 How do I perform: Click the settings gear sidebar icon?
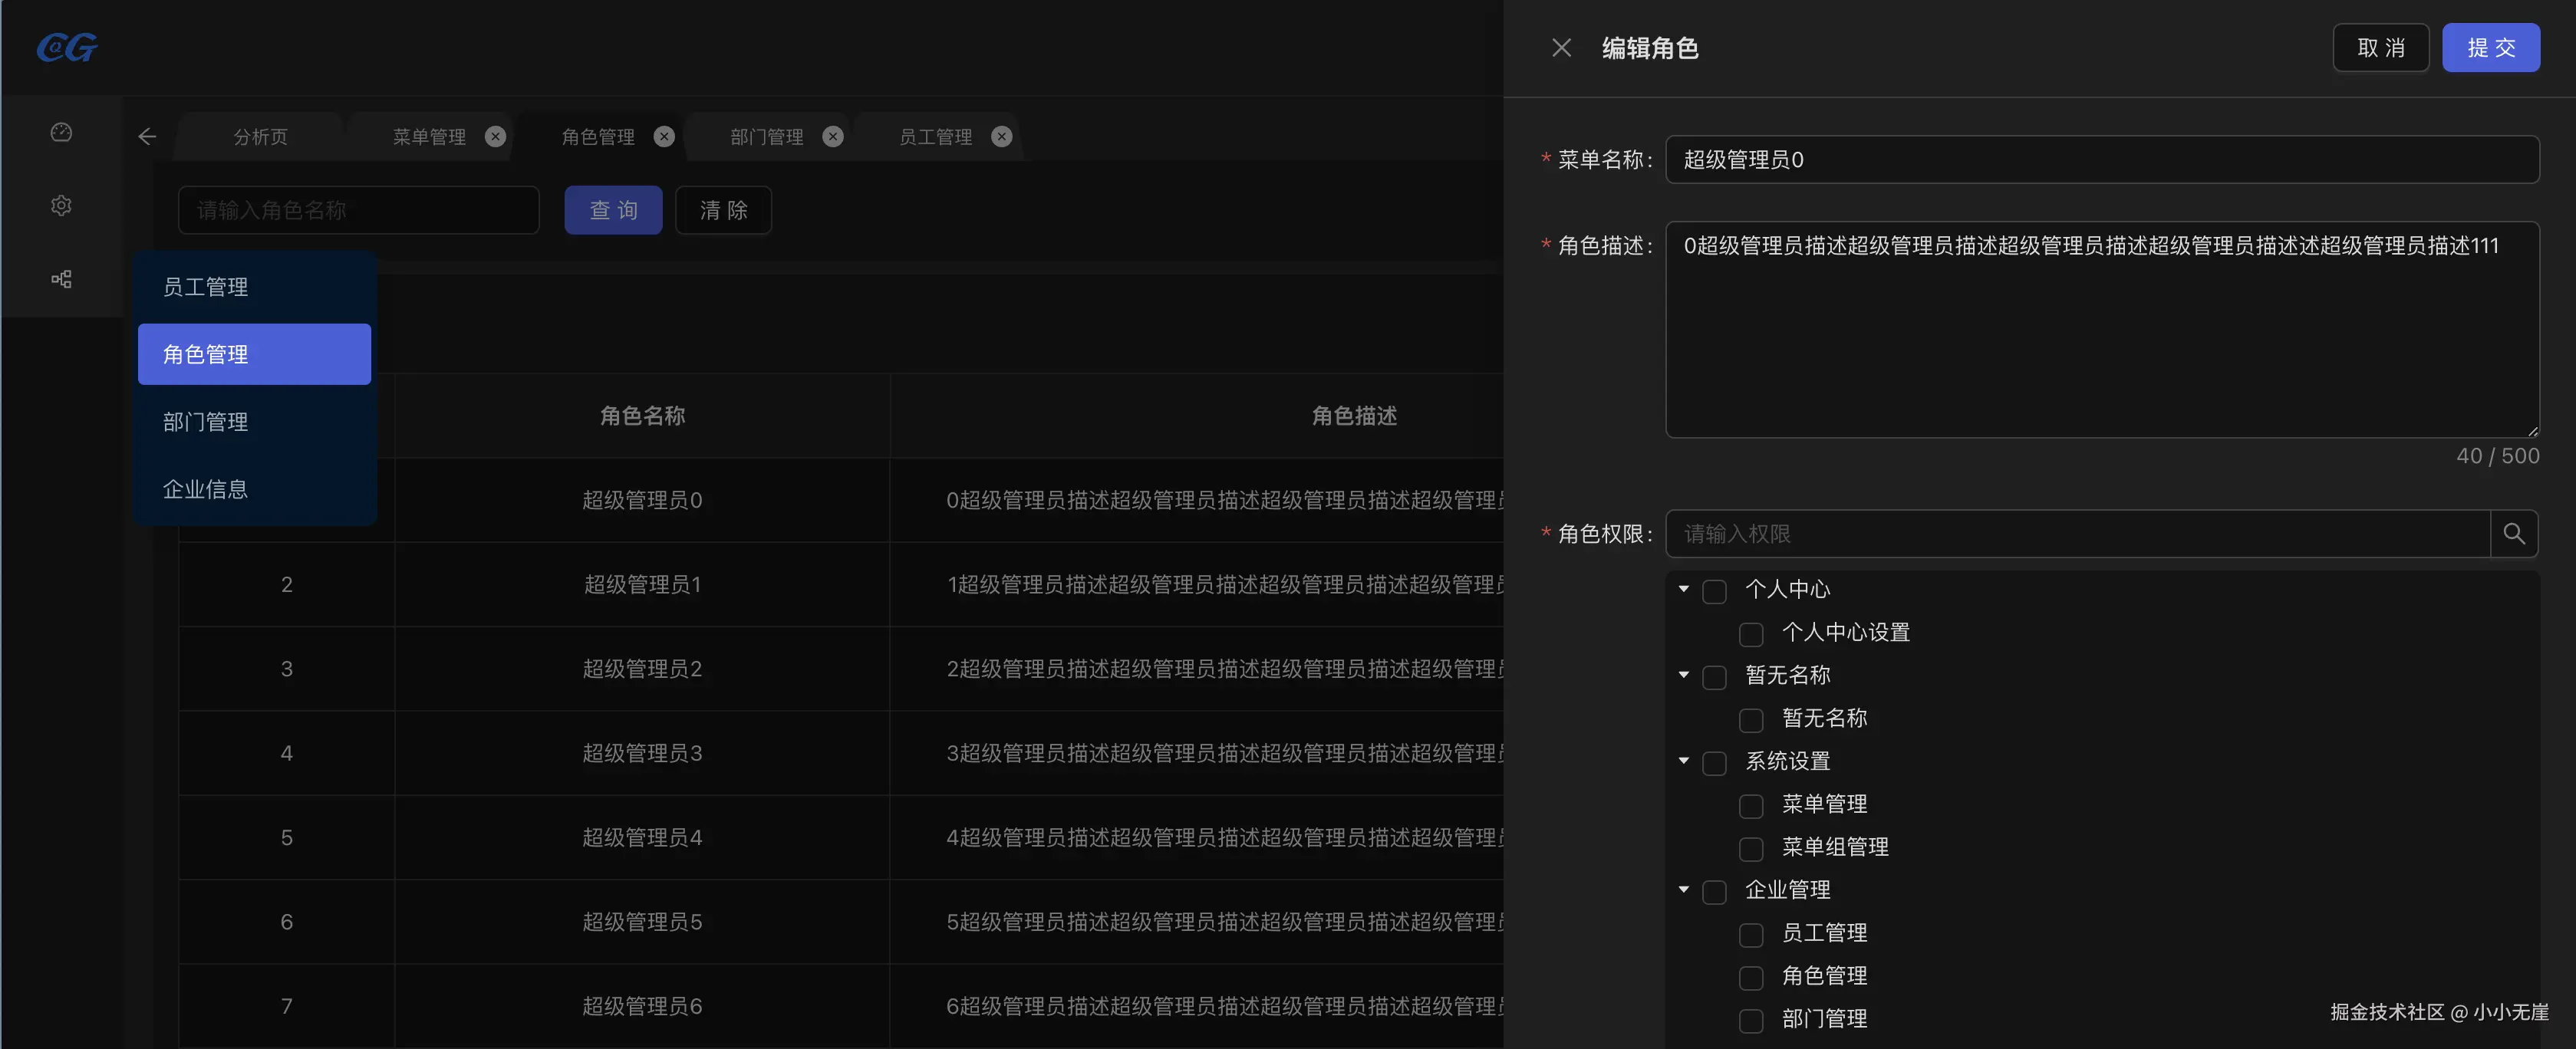pos(61,206)
